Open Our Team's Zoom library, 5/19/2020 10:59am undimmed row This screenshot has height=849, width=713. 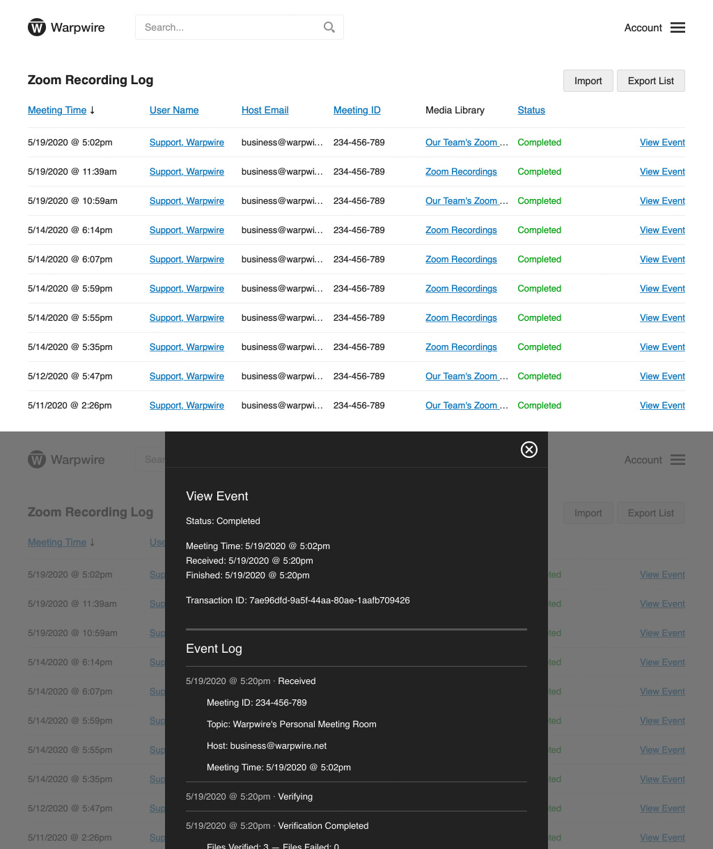tap(467, 200)
